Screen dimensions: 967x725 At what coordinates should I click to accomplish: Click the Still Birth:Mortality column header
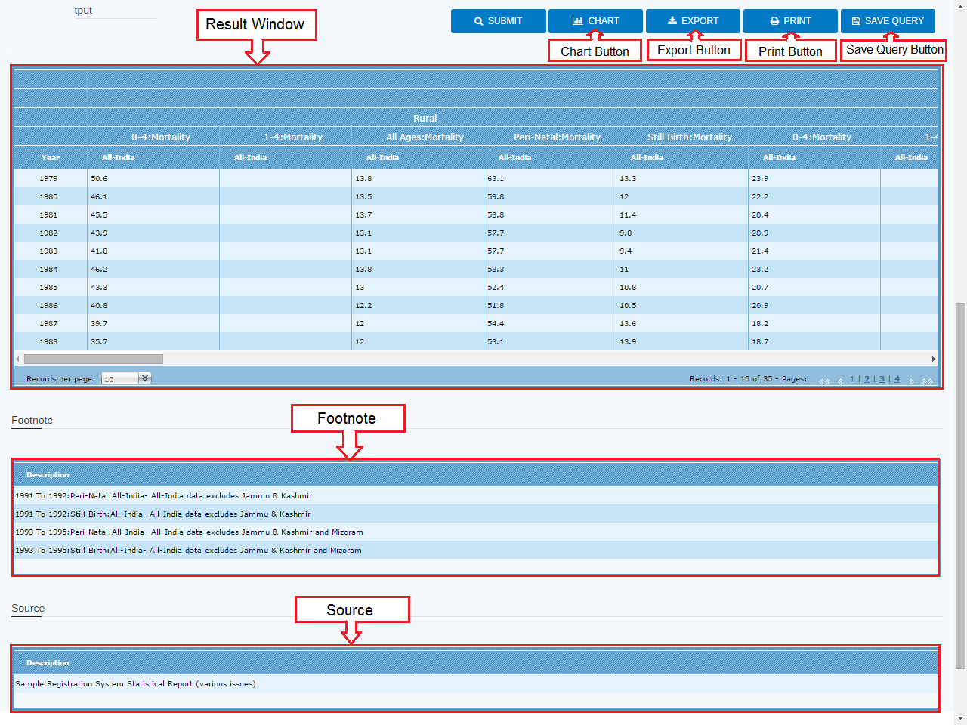(689, 137)
